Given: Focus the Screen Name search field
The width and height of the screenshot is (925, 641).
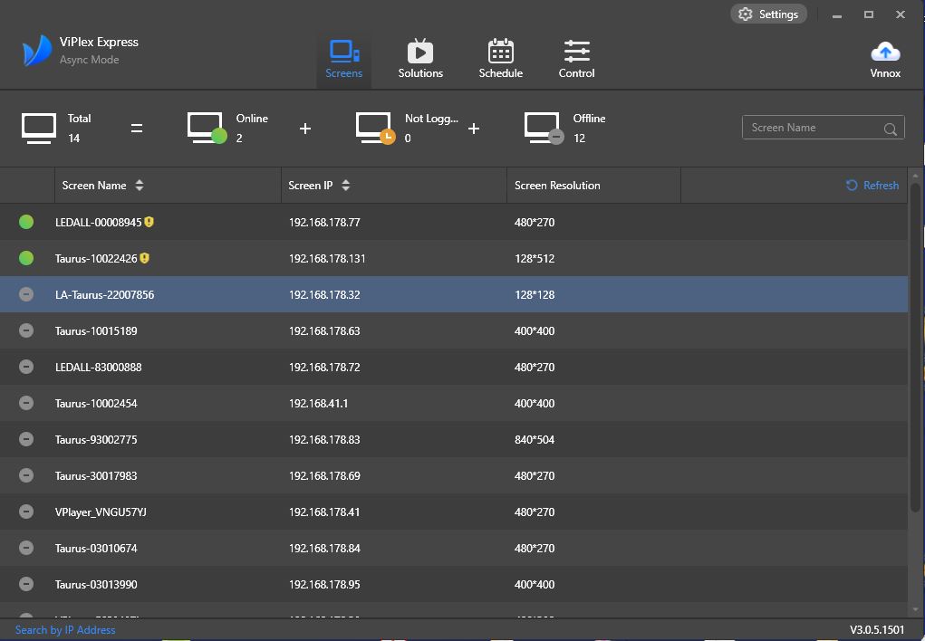Looking at the screenshot, I should [813, 128].
